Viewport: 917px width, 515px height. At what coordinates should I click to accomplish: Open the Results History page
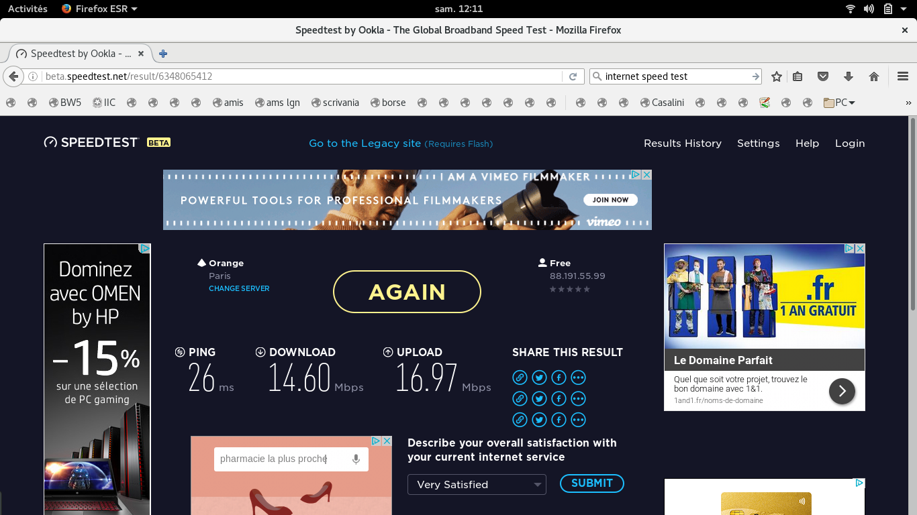[x=682, y=144]
